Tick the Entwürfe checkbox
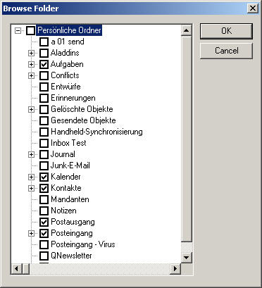Screen dimensions: 262x288 pyautogui.click(x=44, y=87)
